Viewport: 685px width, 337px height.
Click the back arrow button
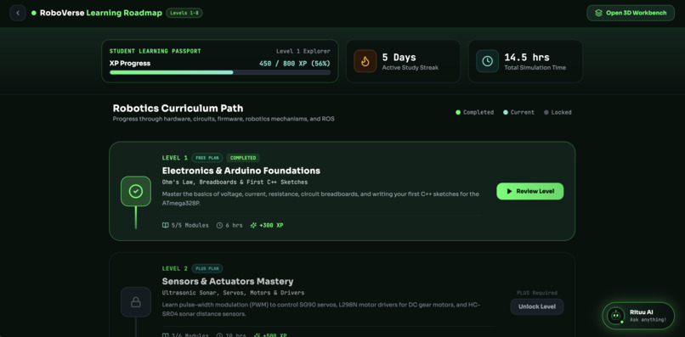(18, 13)
